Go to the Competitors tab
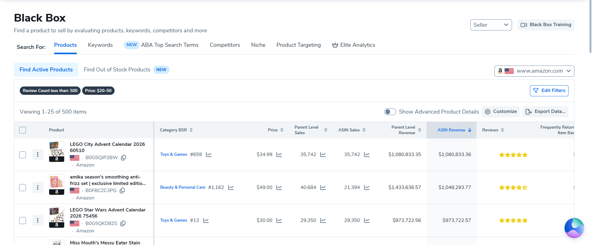This screenshot has width=592, height=245. pos(225,45)
